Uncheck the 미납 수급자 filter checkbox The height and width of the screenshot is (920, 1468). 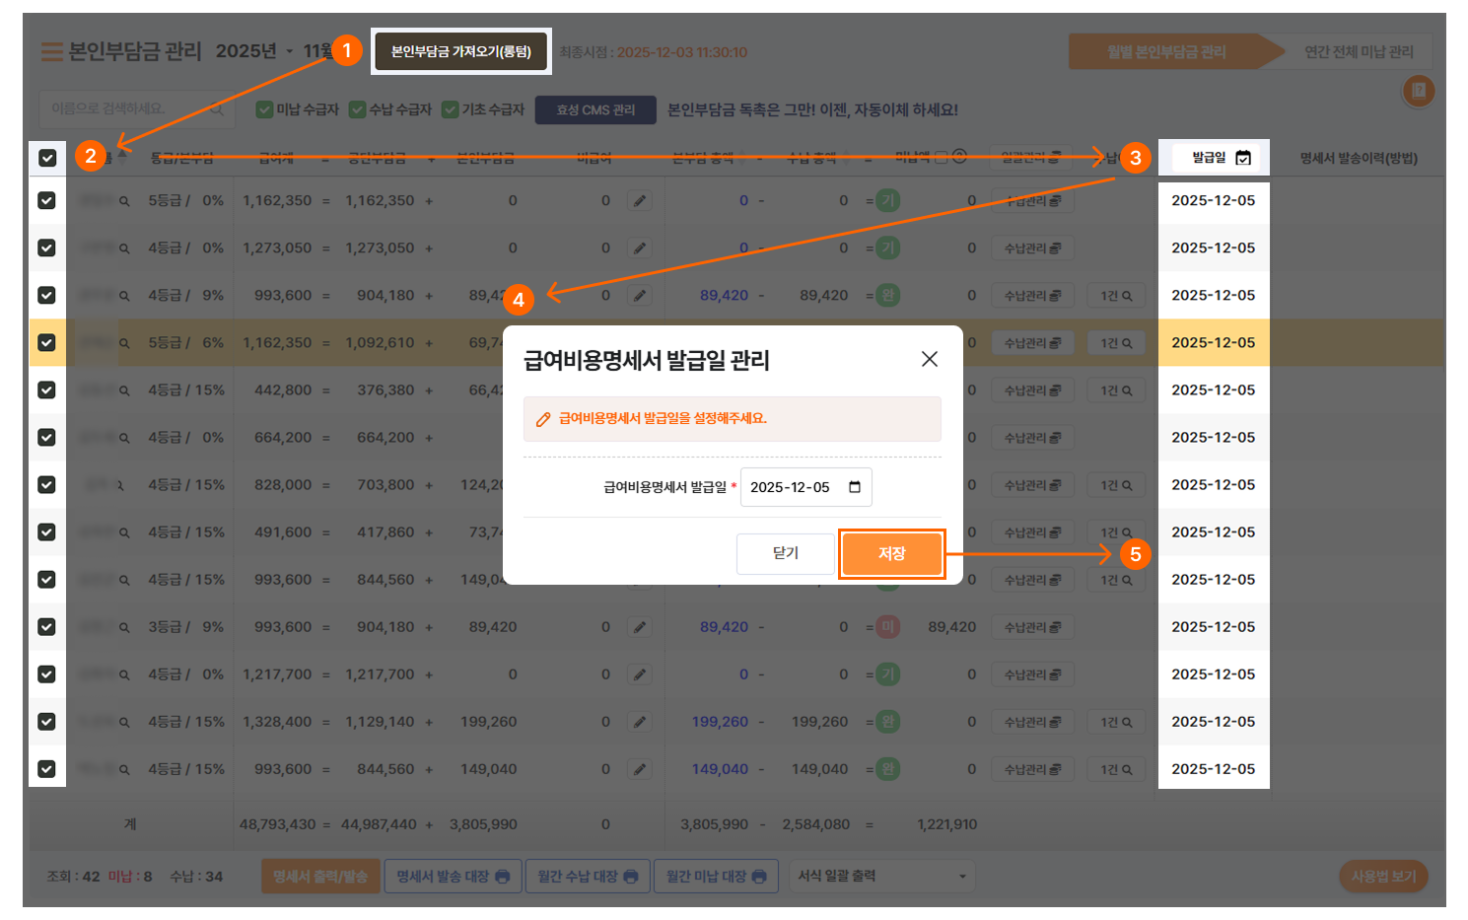264,109
